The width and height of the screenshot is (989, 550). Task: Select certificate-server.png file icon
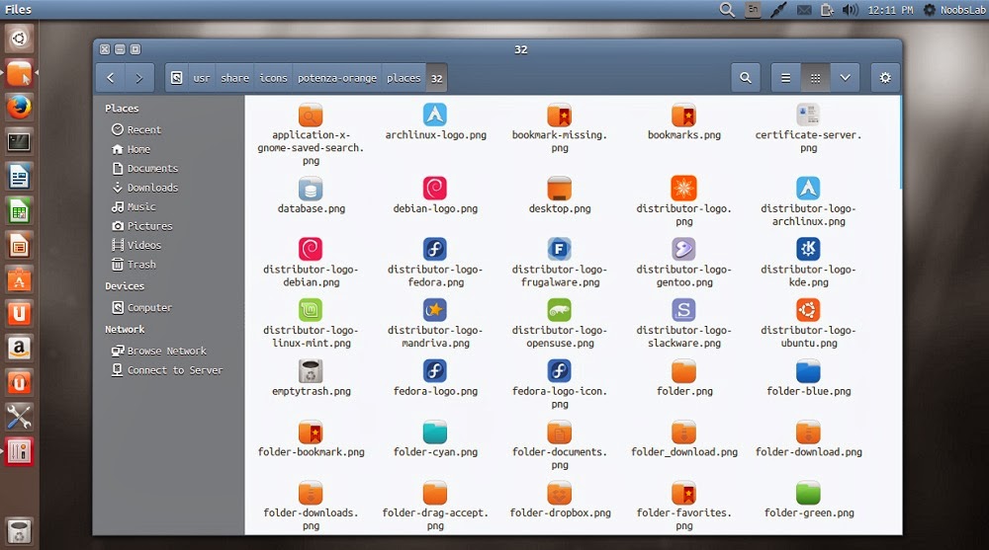click(x=808, y=115)
